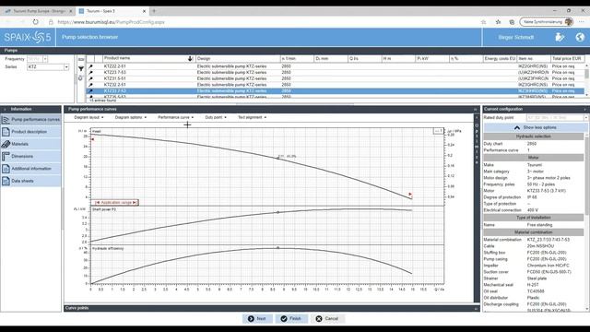Click the reset icon below the filter funnel

(x=80, y=77)
